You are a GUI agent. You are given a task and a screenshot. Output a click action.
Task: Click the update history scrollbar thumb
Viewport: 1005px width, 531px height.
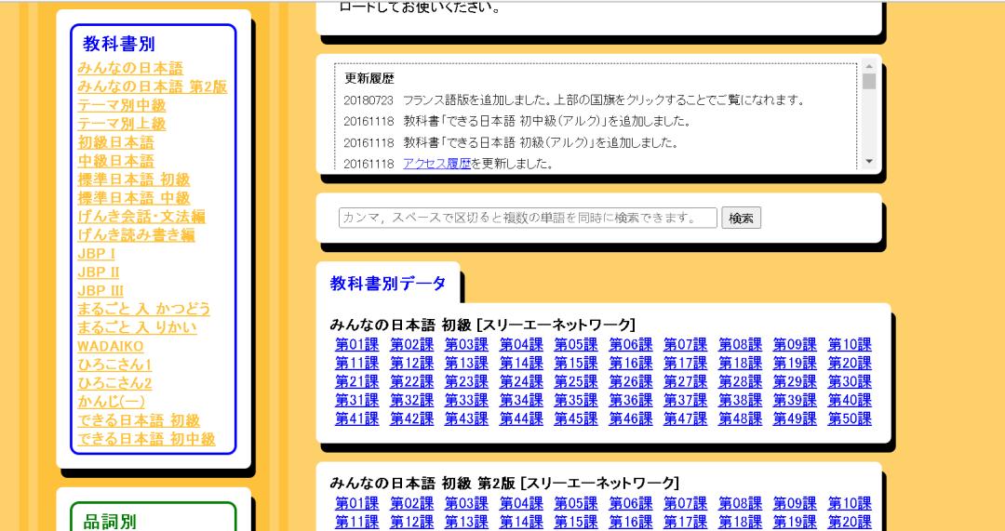tap(869, 81)
